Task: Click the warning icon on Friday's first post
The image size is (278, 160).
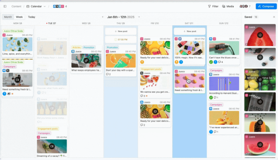Action: 142,62
